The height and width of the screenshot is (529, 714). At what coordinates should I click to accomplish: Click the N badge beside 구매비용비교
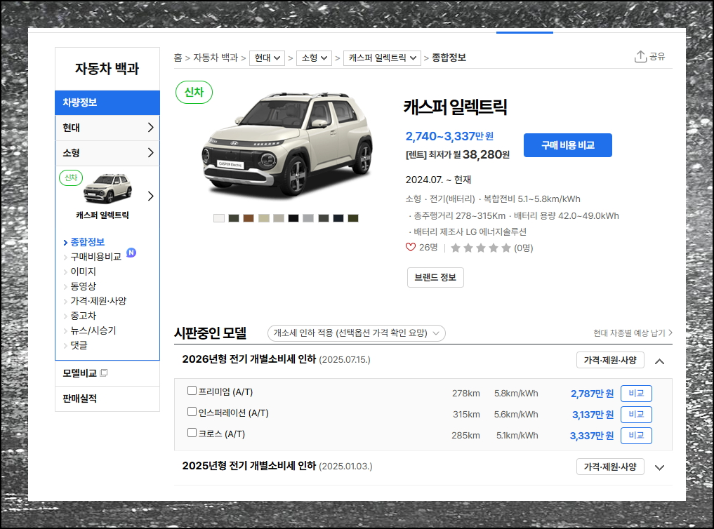coord(131,253)
